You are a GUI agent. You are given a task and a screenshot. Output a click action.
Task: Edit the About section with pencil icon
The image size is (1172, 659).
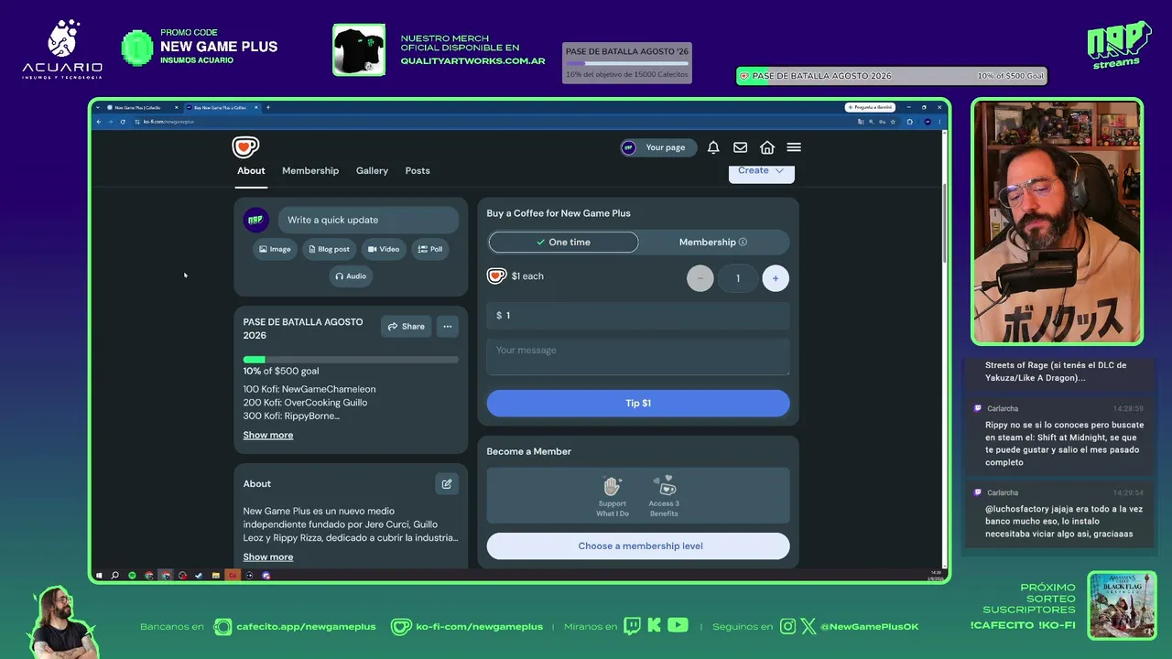(x=447, y=483)
